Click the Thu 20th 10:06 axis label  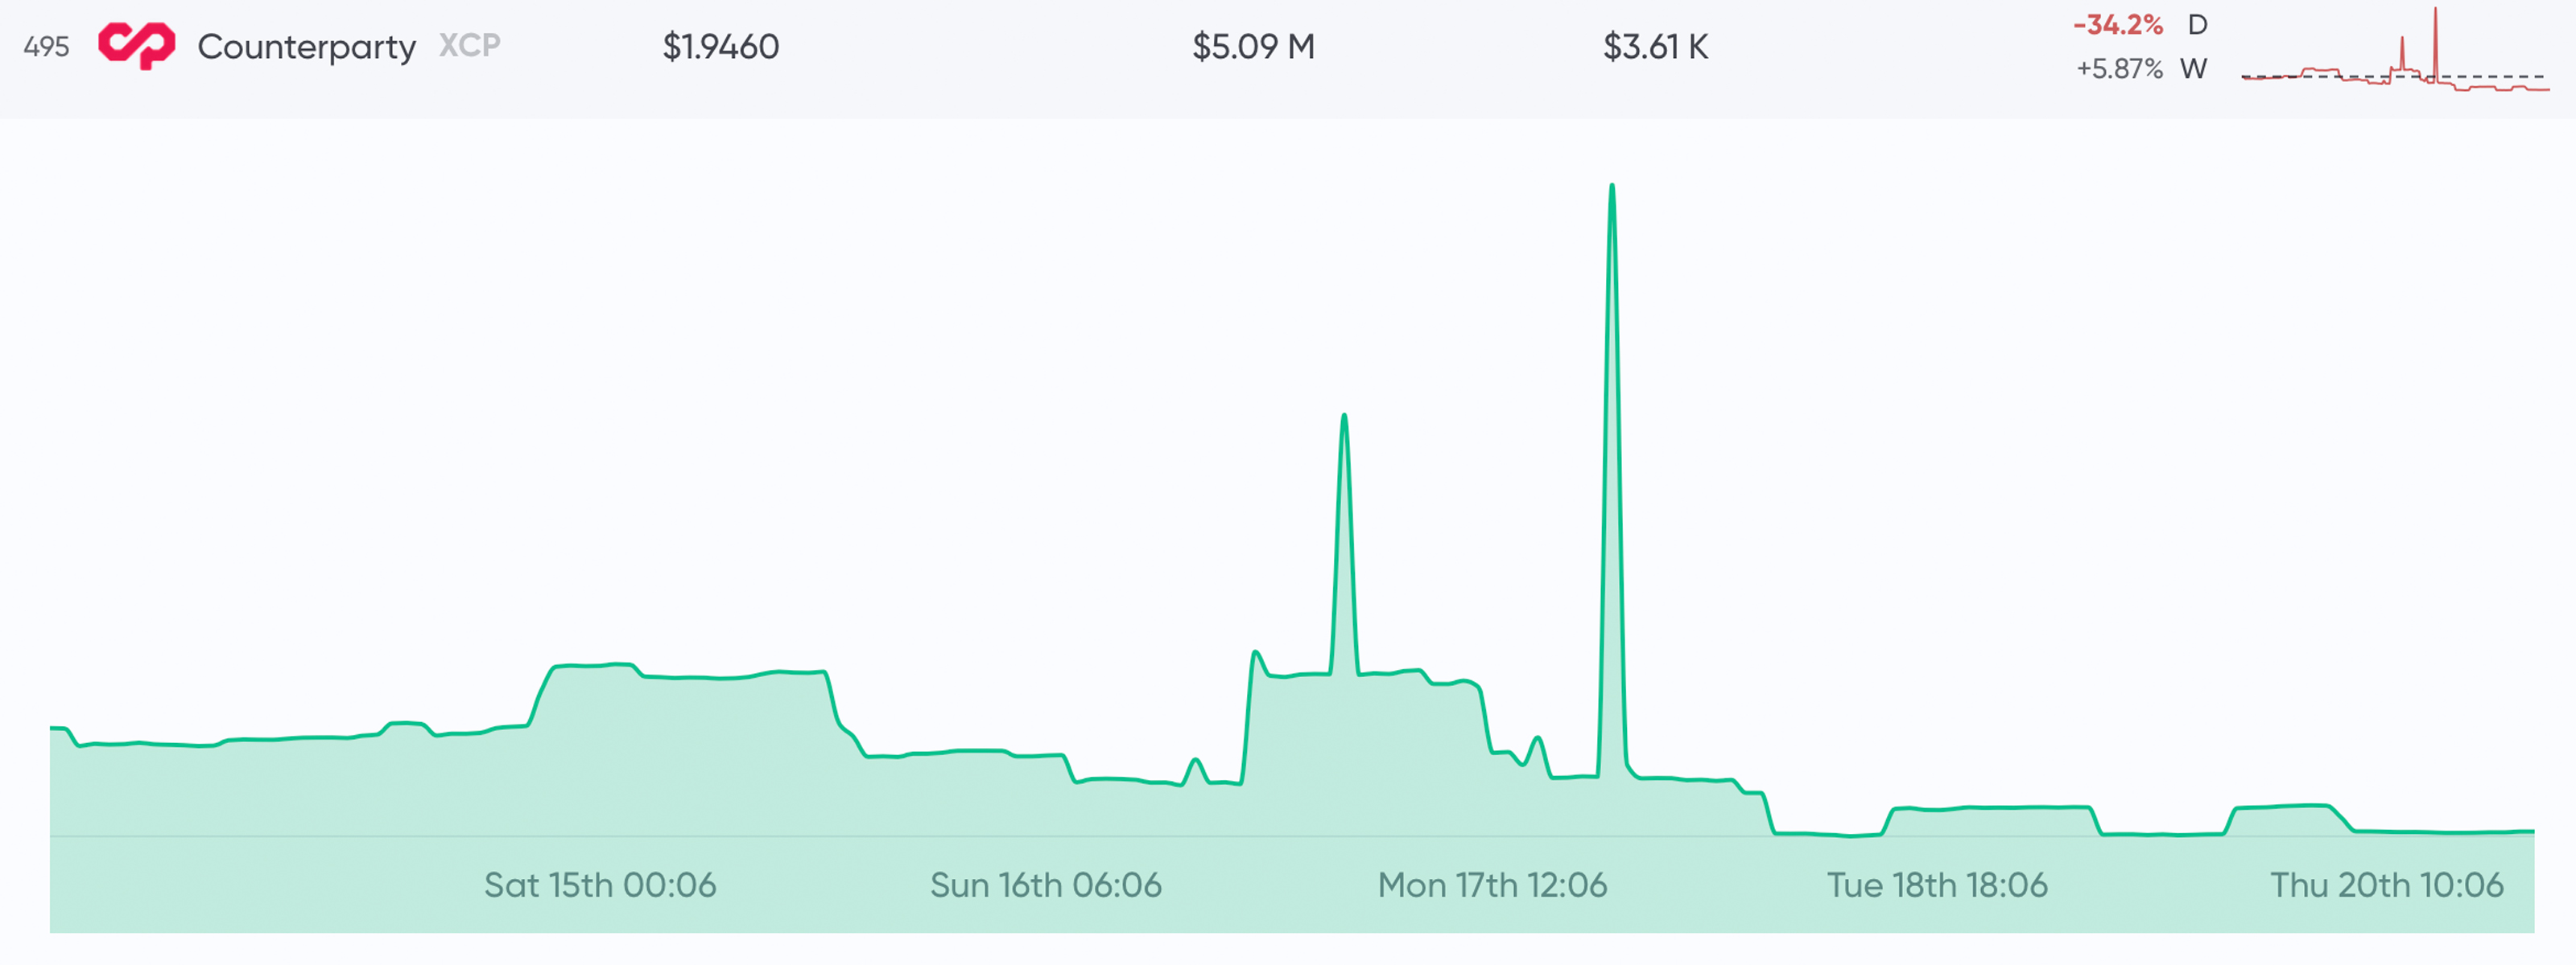tap(2386, 884)
